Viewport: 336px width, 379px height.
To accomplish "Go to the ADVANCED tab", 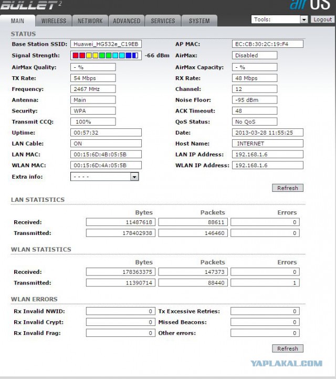I will (127, 21).
